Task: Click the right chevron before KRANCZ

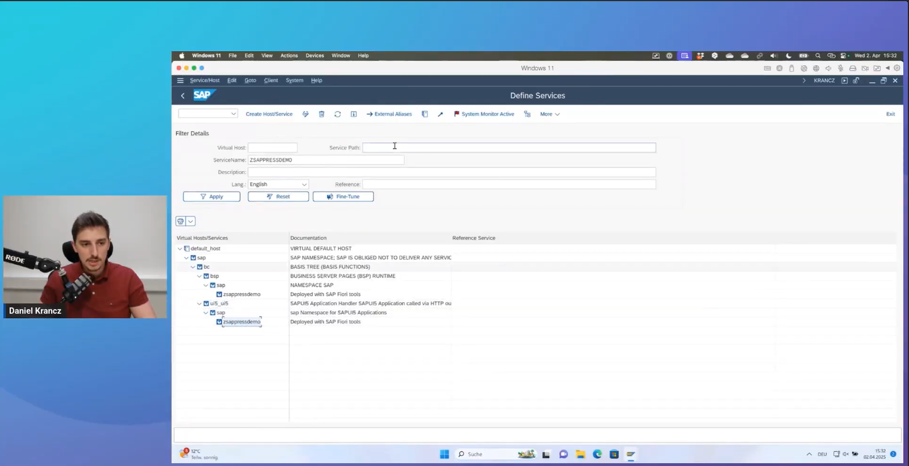Action: [804, 81]
